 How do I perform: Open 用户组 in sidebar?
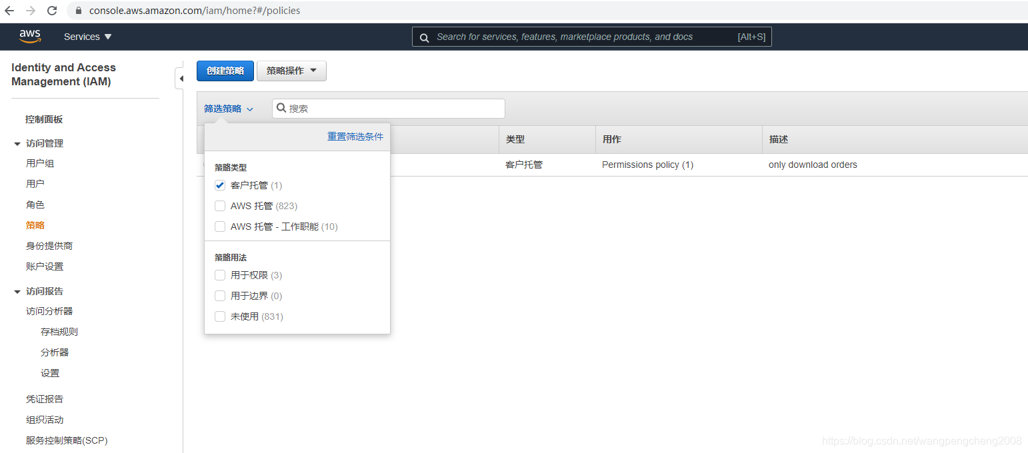point(40,163)
